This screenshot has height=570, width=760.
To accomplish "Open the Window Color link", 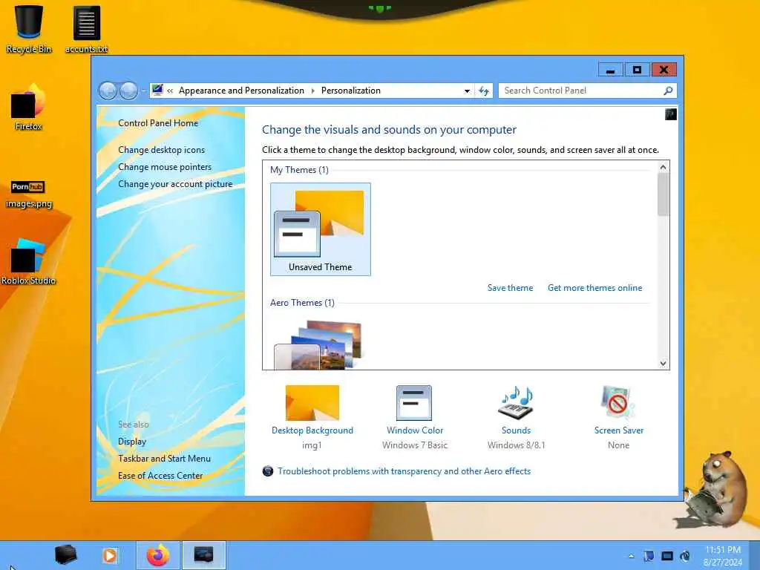I will tap(415, 430).
